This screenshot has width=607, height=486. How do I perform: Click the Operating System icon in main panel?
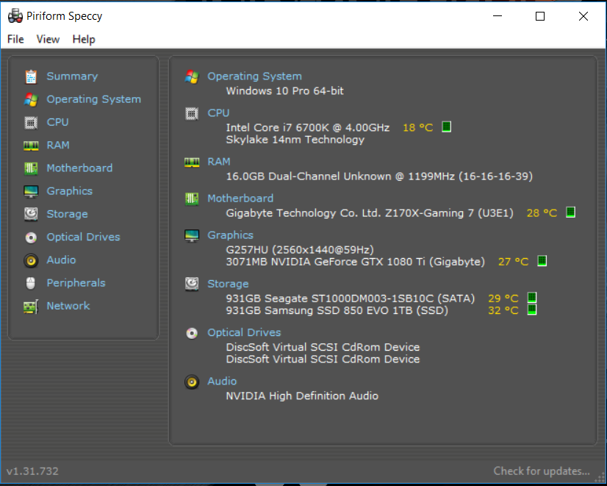(192, 76)
